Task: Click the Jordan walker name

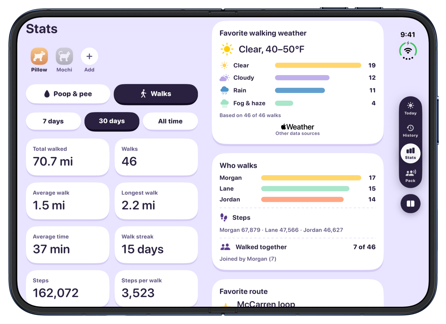Action: (x=230, y=200)
